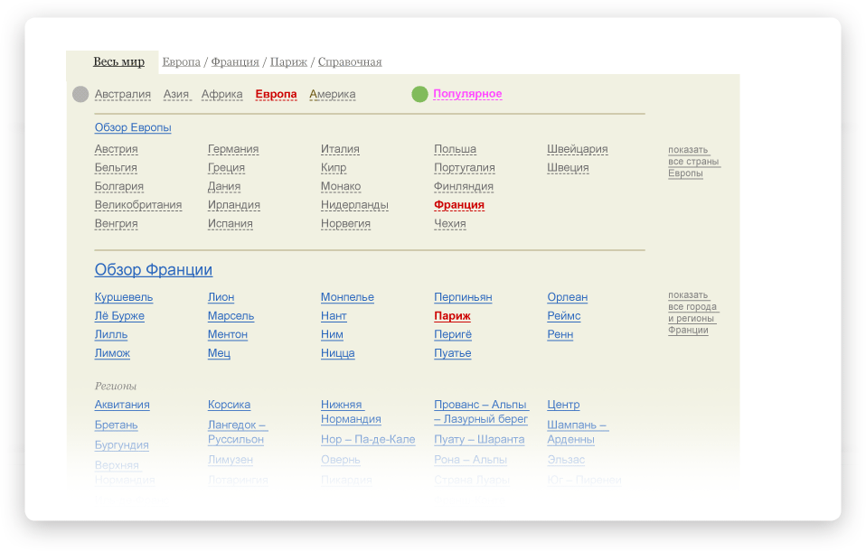Visit the Ницца city link
866x551 pixels.
(337, 353)
